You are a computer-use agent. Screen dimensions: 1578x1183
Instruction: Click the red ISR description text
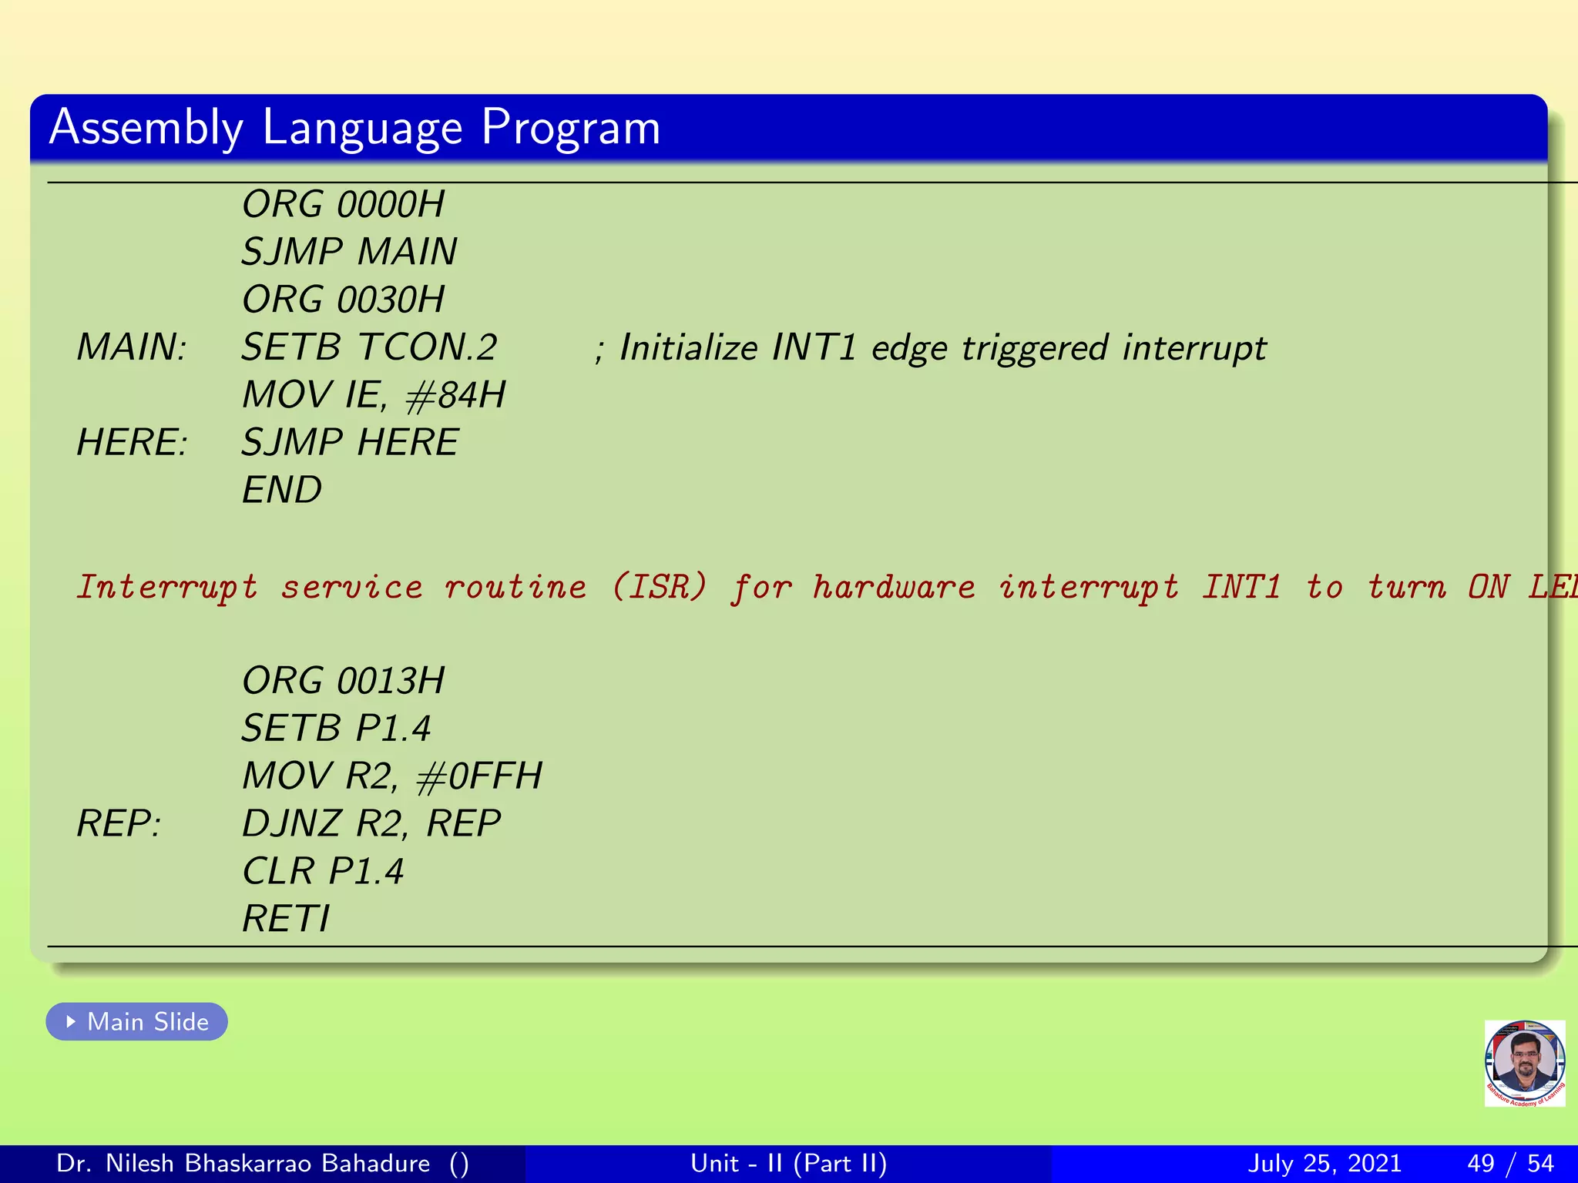pyautogui.click(x=771, y=587)
